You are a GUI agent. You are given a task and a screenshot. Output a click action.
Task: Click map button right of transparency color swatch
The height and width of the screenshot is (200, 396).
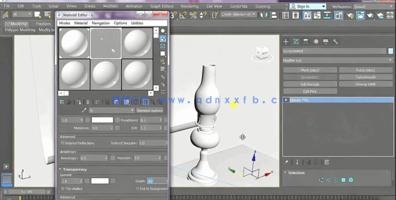113,181
